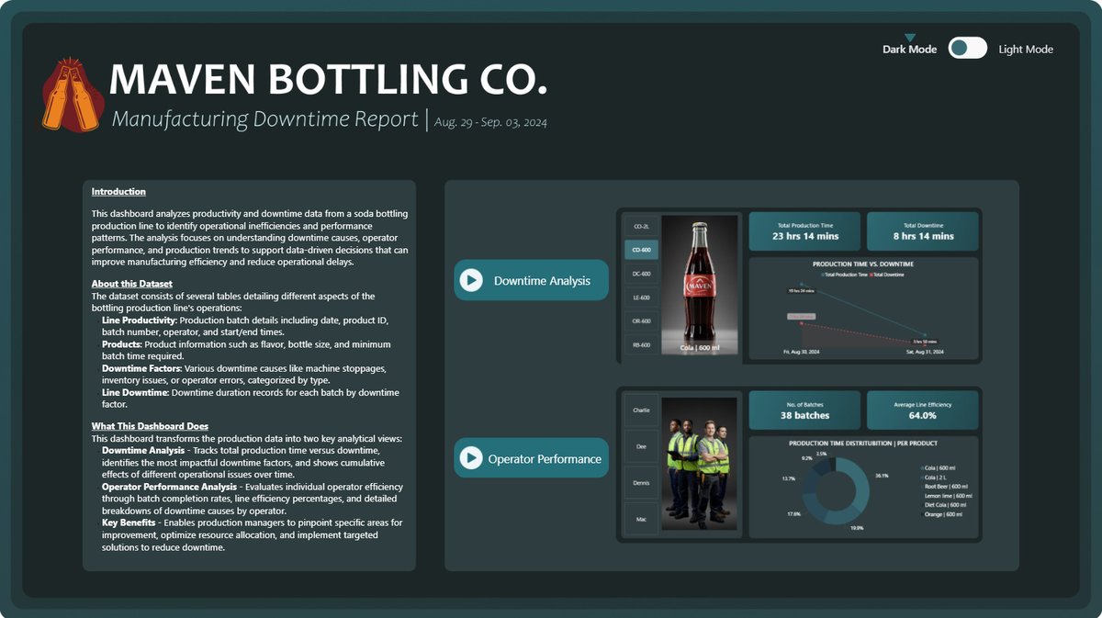1102x618 pixels.
Task: Select the Dee operator tile
Action: 639,447
